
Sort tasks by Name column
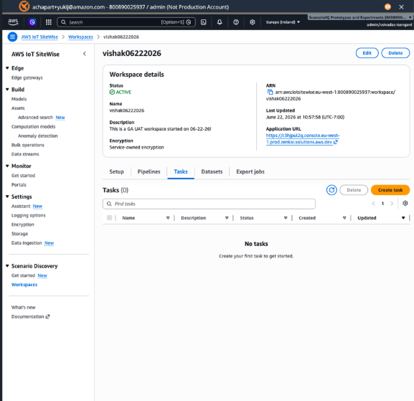coord(168,218)
